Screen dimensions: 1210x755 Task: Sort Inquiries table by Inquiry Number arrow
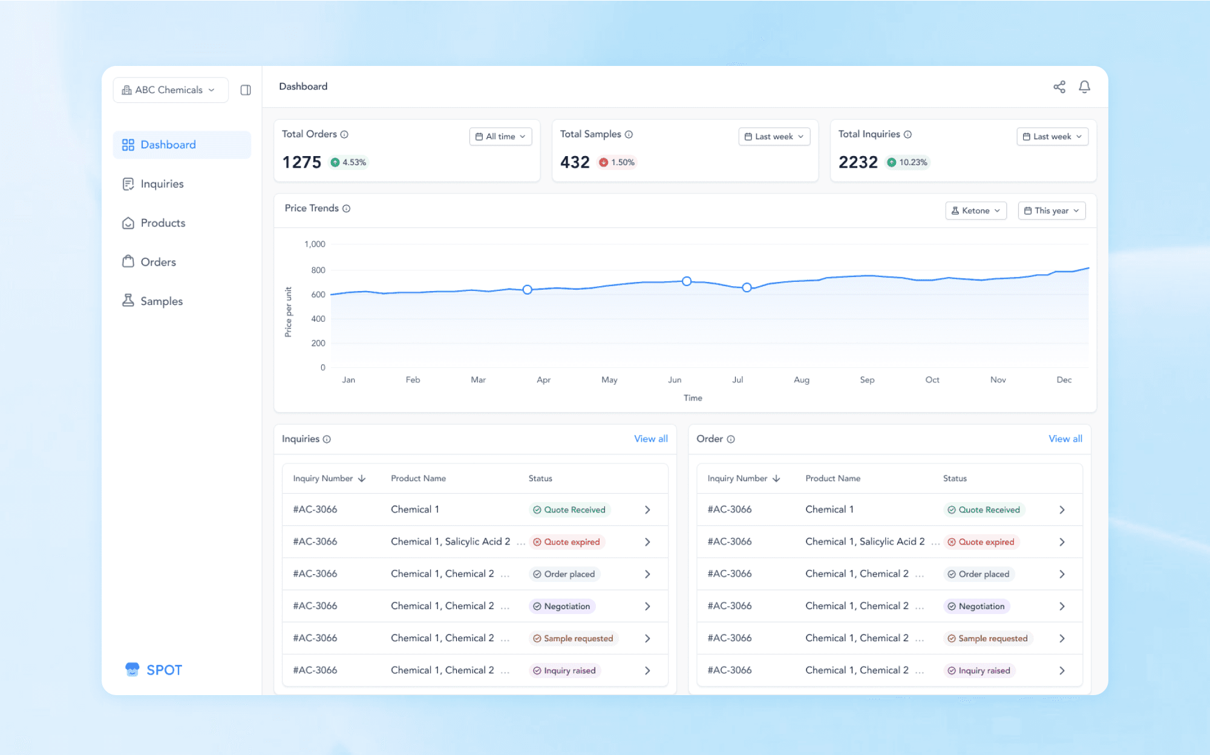pos(362,479)
